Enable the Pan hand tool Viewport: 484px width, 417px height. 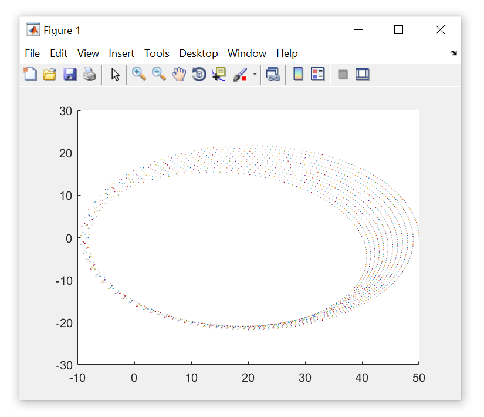179,75
